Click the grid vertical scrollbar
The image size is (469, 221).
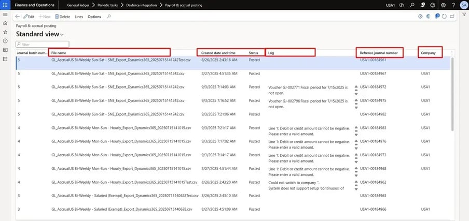[452, 93]
